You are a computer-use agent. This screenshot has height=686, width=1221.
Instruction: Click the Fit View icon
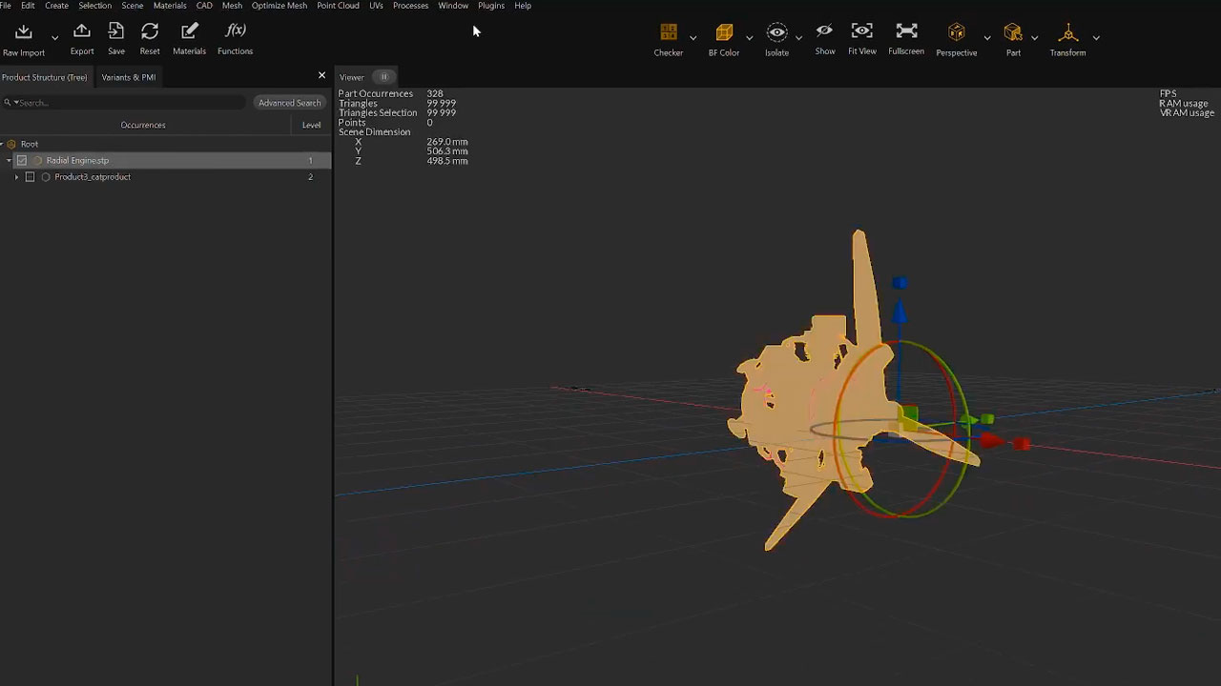pyautogui.click(x=861, y=32)
